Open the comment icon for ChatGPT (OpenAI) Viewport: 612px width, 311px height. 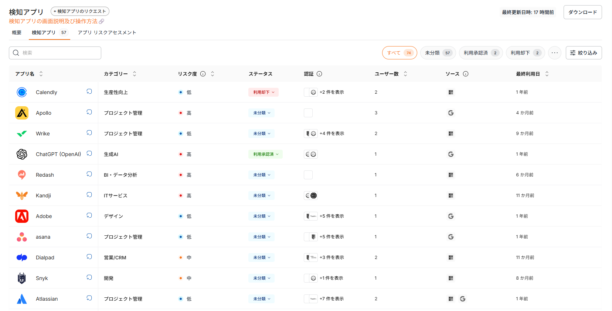[89, 153]
